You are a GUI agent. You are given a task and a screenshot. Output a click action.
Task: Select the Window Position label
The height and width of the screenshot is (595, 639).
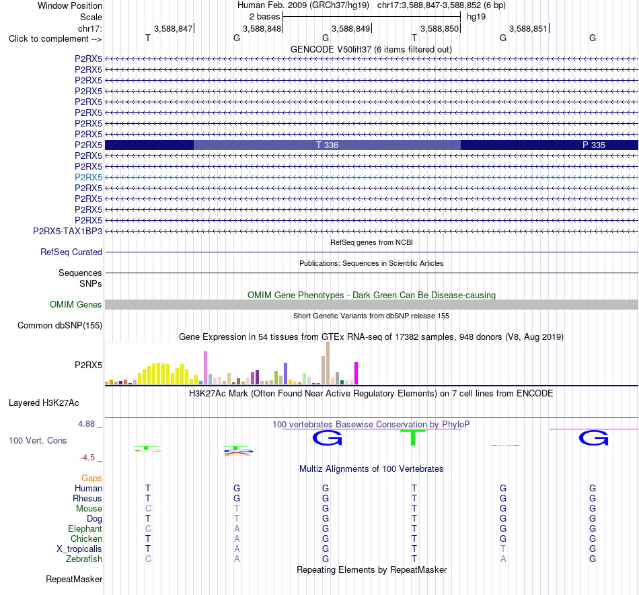tap(70, 5)
